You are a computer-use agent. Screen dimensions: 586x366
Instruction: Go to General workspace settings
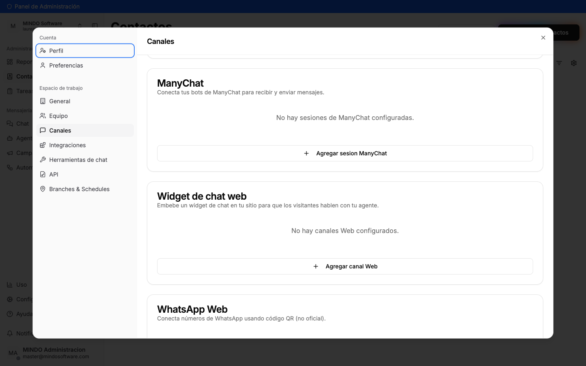(x=85, y=101)
